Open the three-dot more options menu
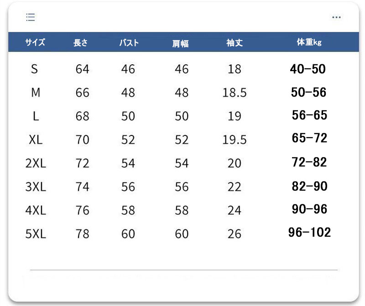This screenshot has width=365, height=306. pos(336,17)
